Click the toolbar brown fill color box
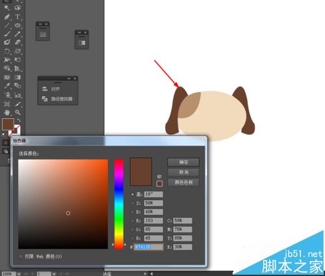The image size is (325, 276). tap(8, 124)
